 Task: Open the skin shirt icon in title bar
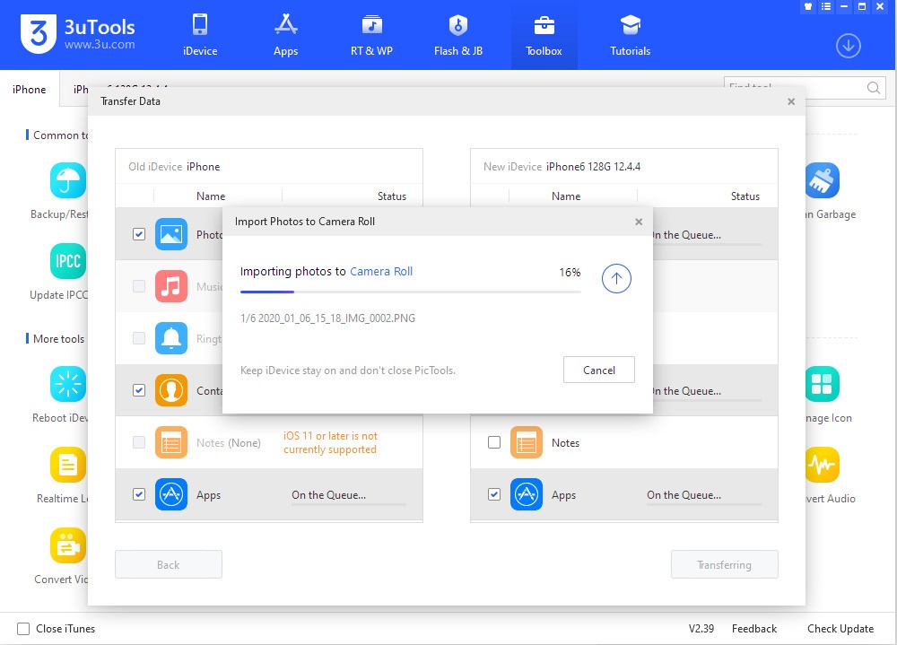point(808,7)
